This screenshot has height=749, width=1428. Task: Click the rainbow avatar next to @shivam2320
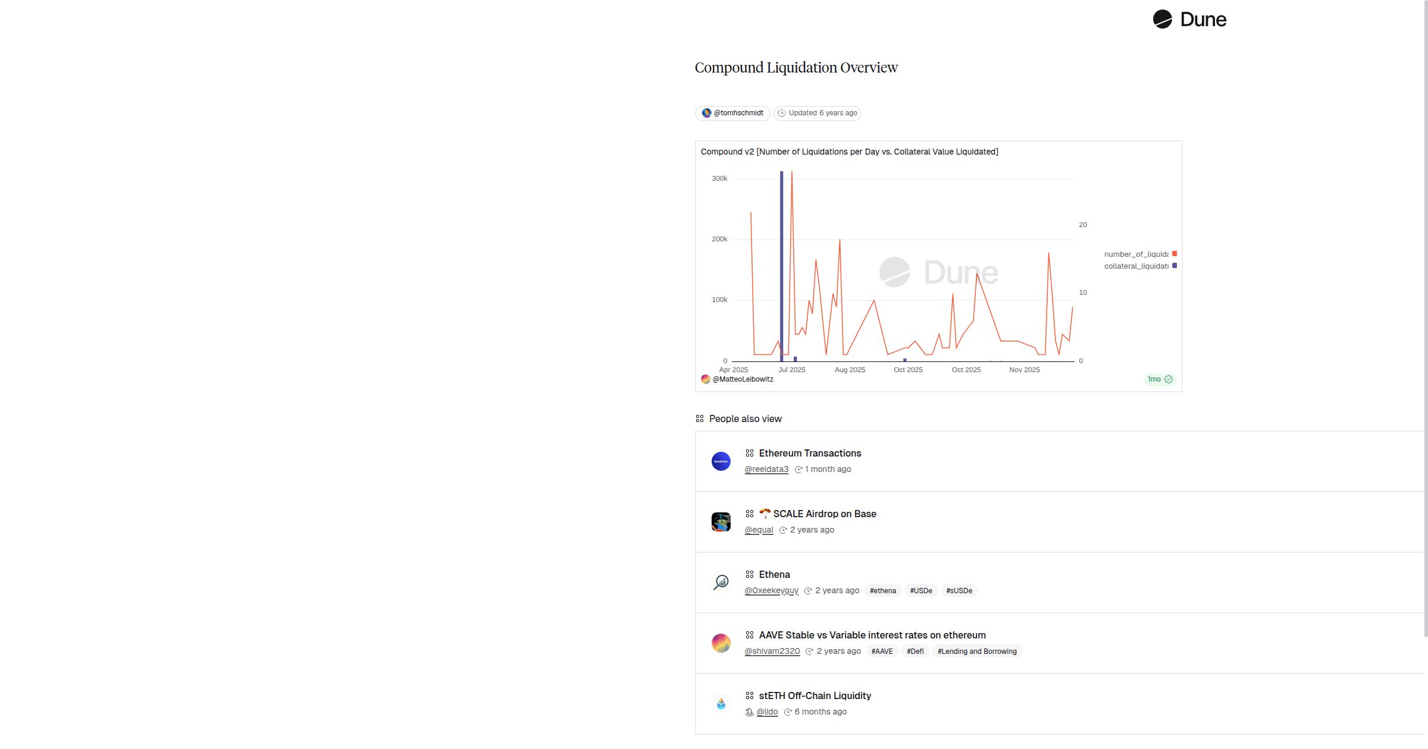(x=721, y=643)
